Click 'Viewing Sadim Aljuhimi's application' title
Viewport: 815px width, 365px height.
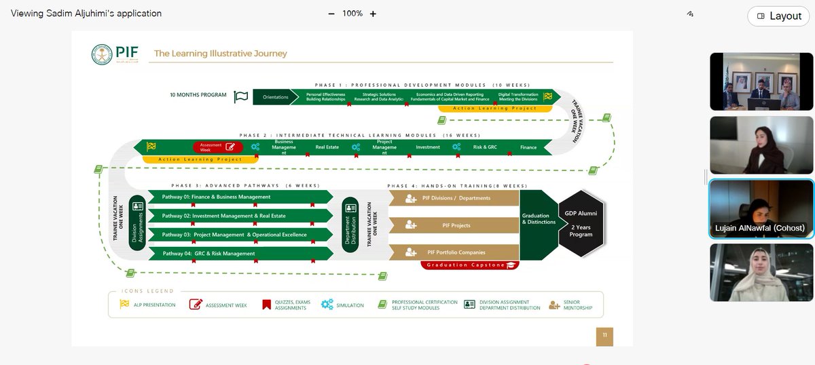[x=86, y=14]
